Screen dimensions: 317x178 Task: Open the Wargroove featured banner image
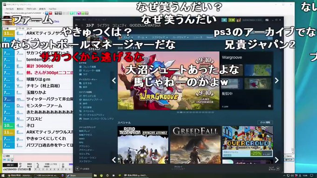168,80
